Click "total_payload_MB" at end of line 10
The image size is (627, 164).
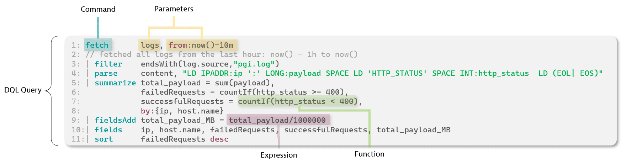pos(414,130)
